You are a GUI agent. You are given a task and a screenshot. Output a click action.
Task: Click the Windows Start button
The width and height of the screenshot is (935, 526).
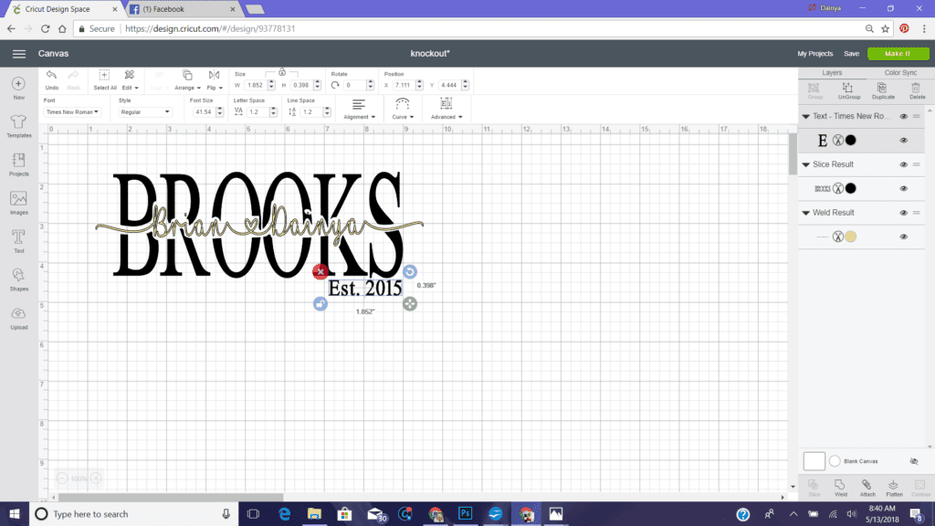pyautogui.click(x=15, y=513)
